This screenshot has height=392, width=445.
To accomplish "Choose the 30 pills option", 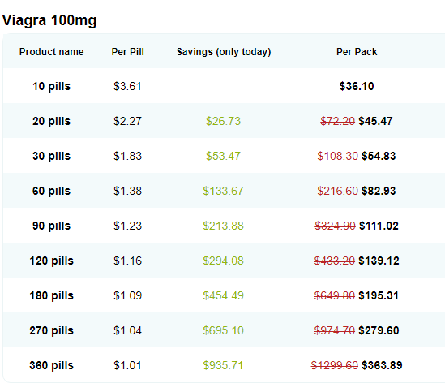I will tap(51, 156).
